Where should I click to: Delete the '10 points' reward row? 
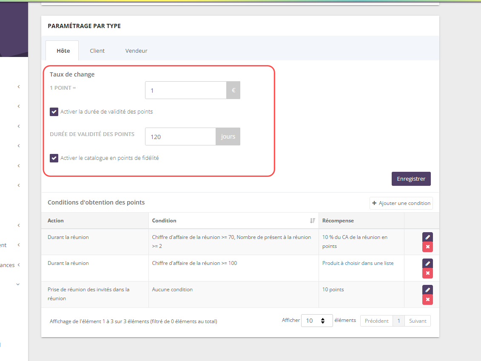click(x=427, y=300)
